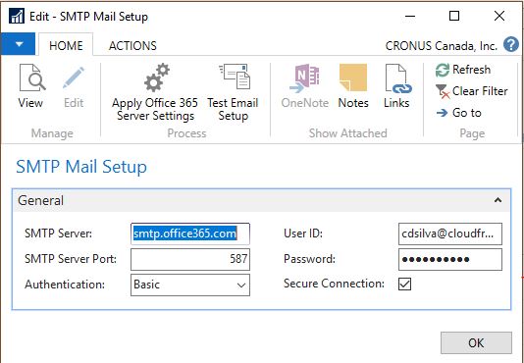This screenshot has width=524, height=363.
Task: Select the HOME tab
Action: coord(66,45)
